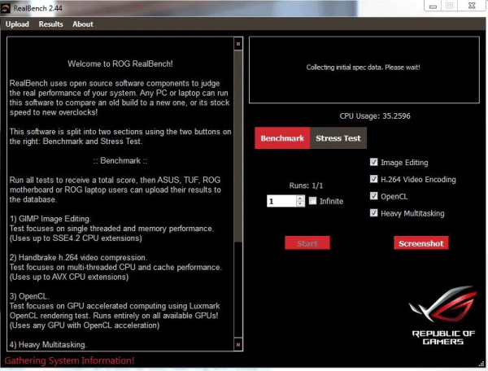488x371 pixels.
Task: Click the 'Runs: 1/1' label
Action: [306, 185]
